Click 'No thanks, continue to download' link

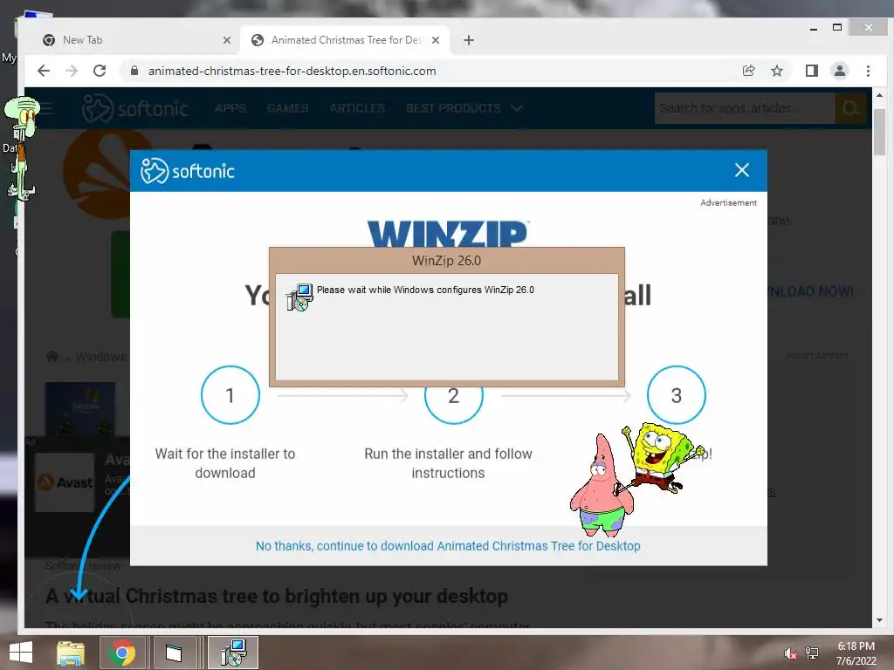(448, 546)
